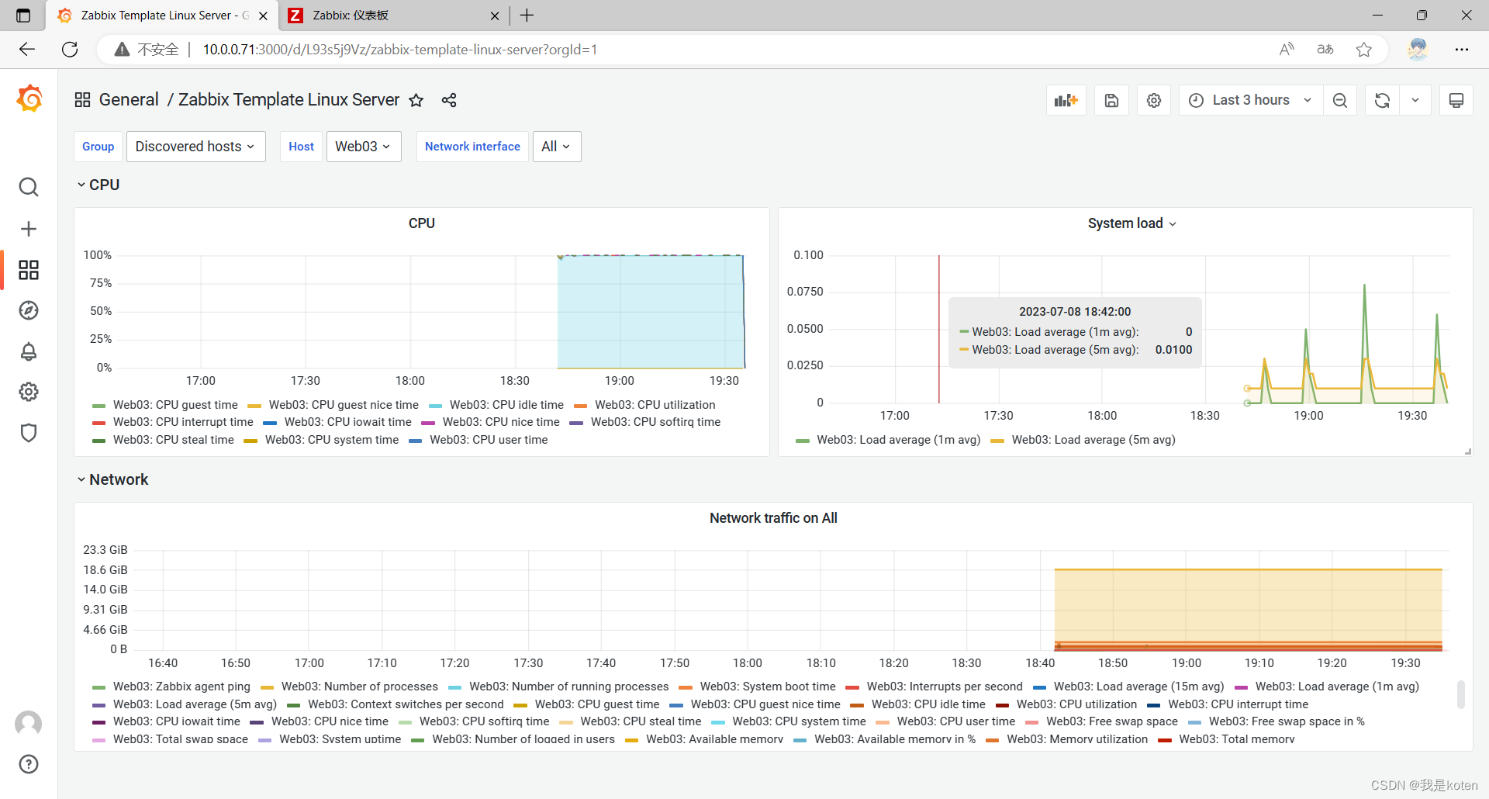Open the CPU panel title menu
Viewport: 1489px width, 799px height.
(x=422, y=223)
